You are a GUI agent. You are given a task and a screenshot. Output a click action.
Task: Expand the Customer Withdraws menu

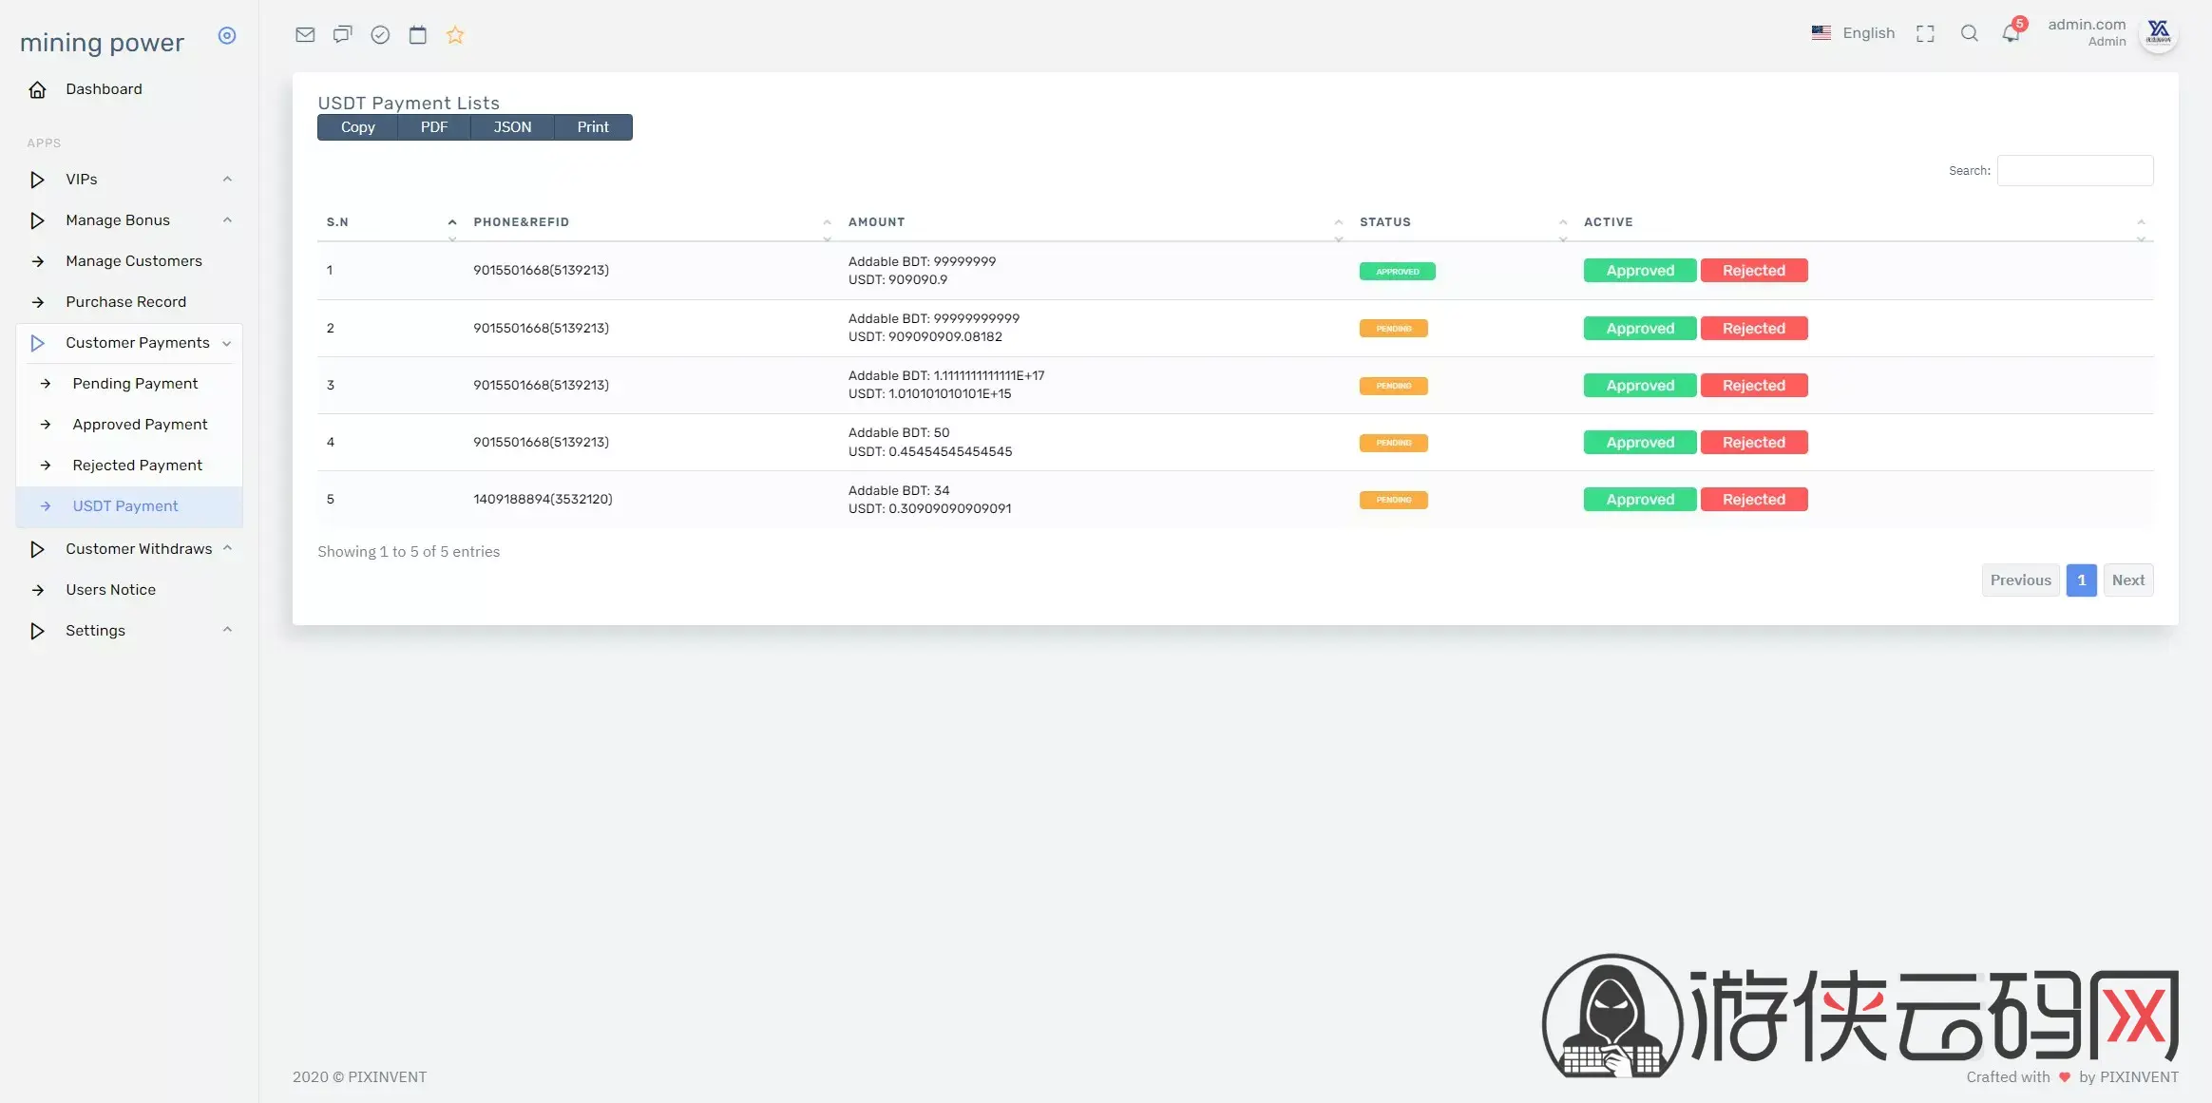129,549
